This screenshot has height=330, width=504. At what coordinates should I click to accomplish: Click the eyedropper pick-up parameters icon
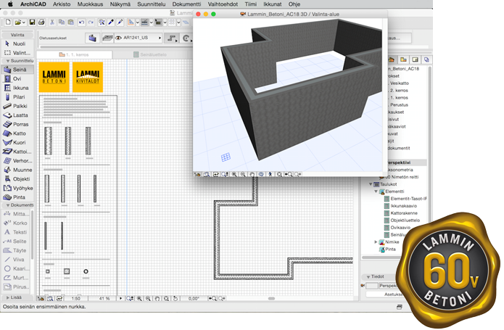(111, 22)
